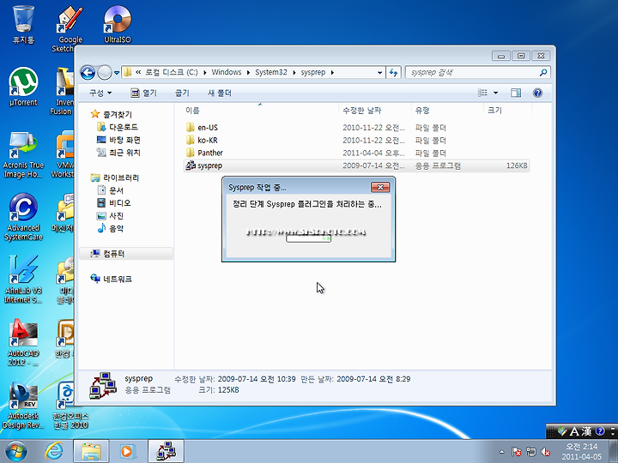The width and height of the screenshot is (618, 463).
Task: Open 음악 library
Action: 111,228
